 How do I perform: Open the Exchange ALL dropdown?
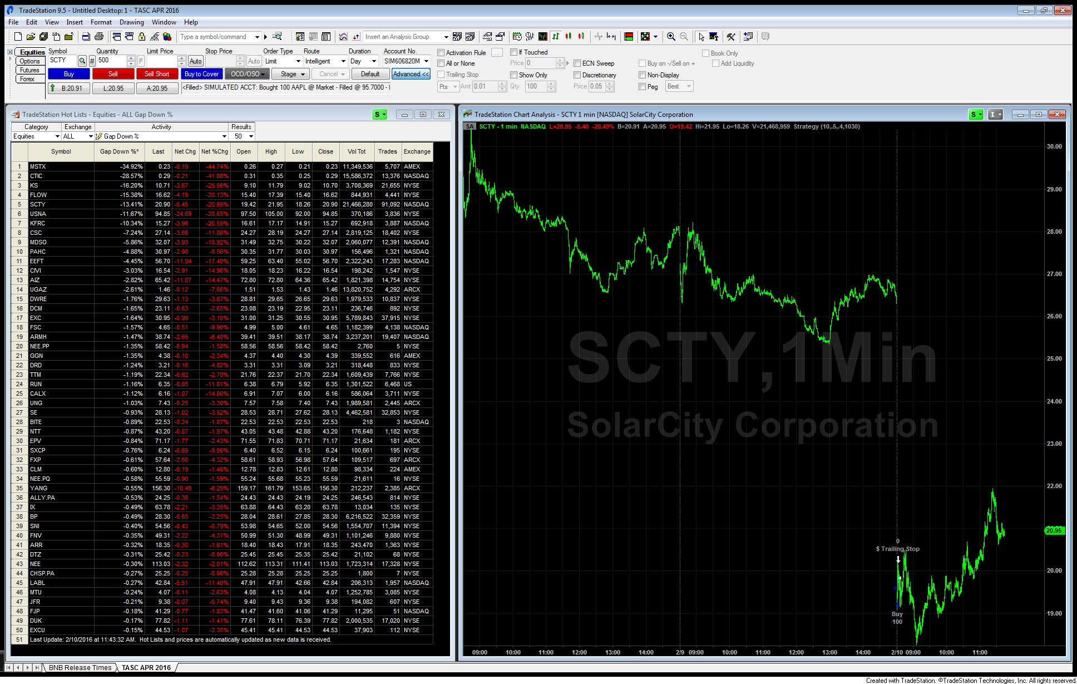(91, 136)
